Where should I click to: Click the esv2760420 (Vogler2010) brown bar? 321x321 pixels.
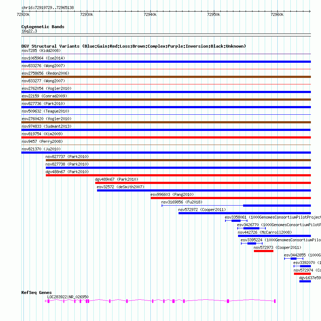166,122
